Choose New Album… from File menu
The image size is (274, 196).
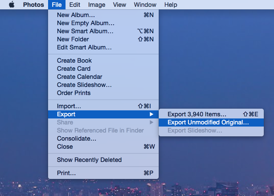click(103, 15)
